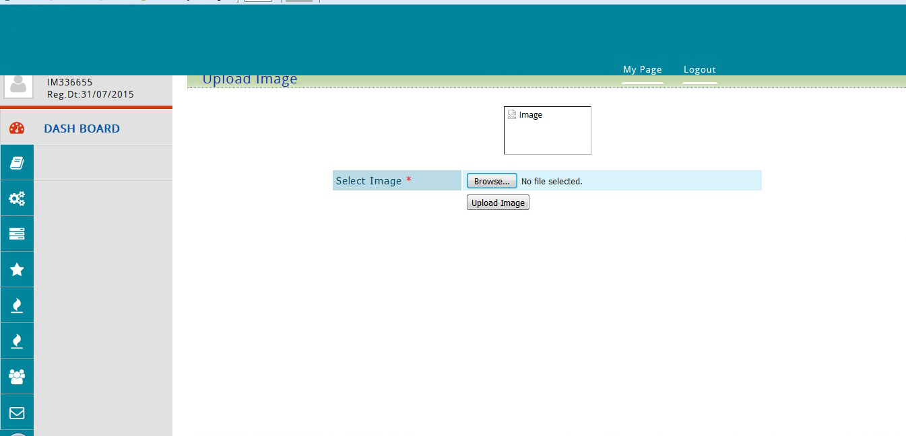The image size is (906, 436).
Task: Click the dashboard speedometer icon
Action: pyautogui.click(x=17, y=128)
